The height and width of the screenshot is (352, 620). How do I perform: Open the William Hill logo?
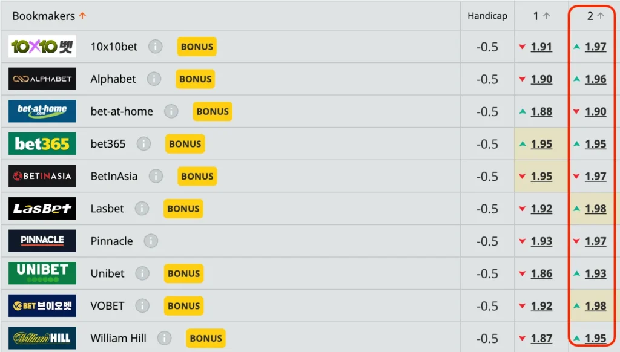tap(42, 338)
